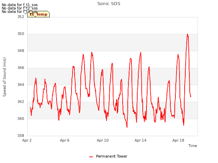
Task: Click the EE_Temp annotation label
Action: point(38,14)
